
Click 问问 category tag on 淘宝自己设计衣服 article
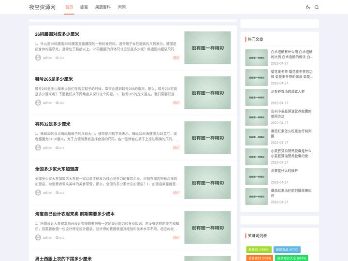point(176,237)
